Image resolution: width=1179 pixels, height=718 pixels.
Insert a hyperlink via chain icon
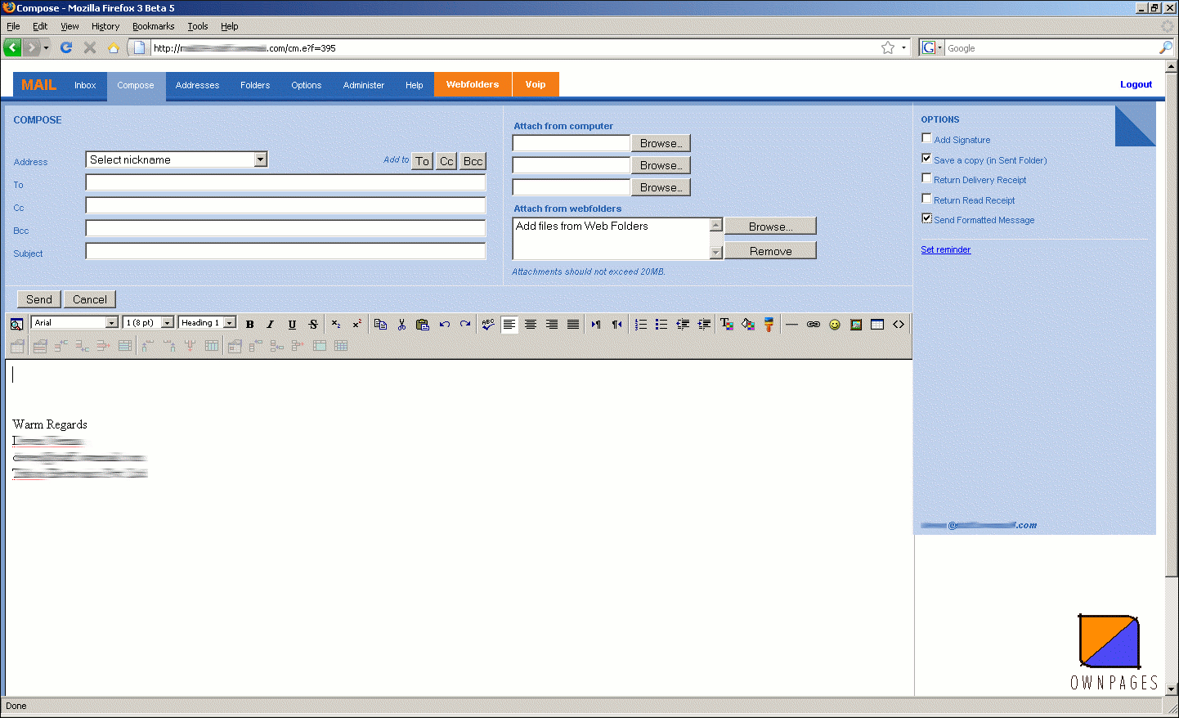point(814,325)
